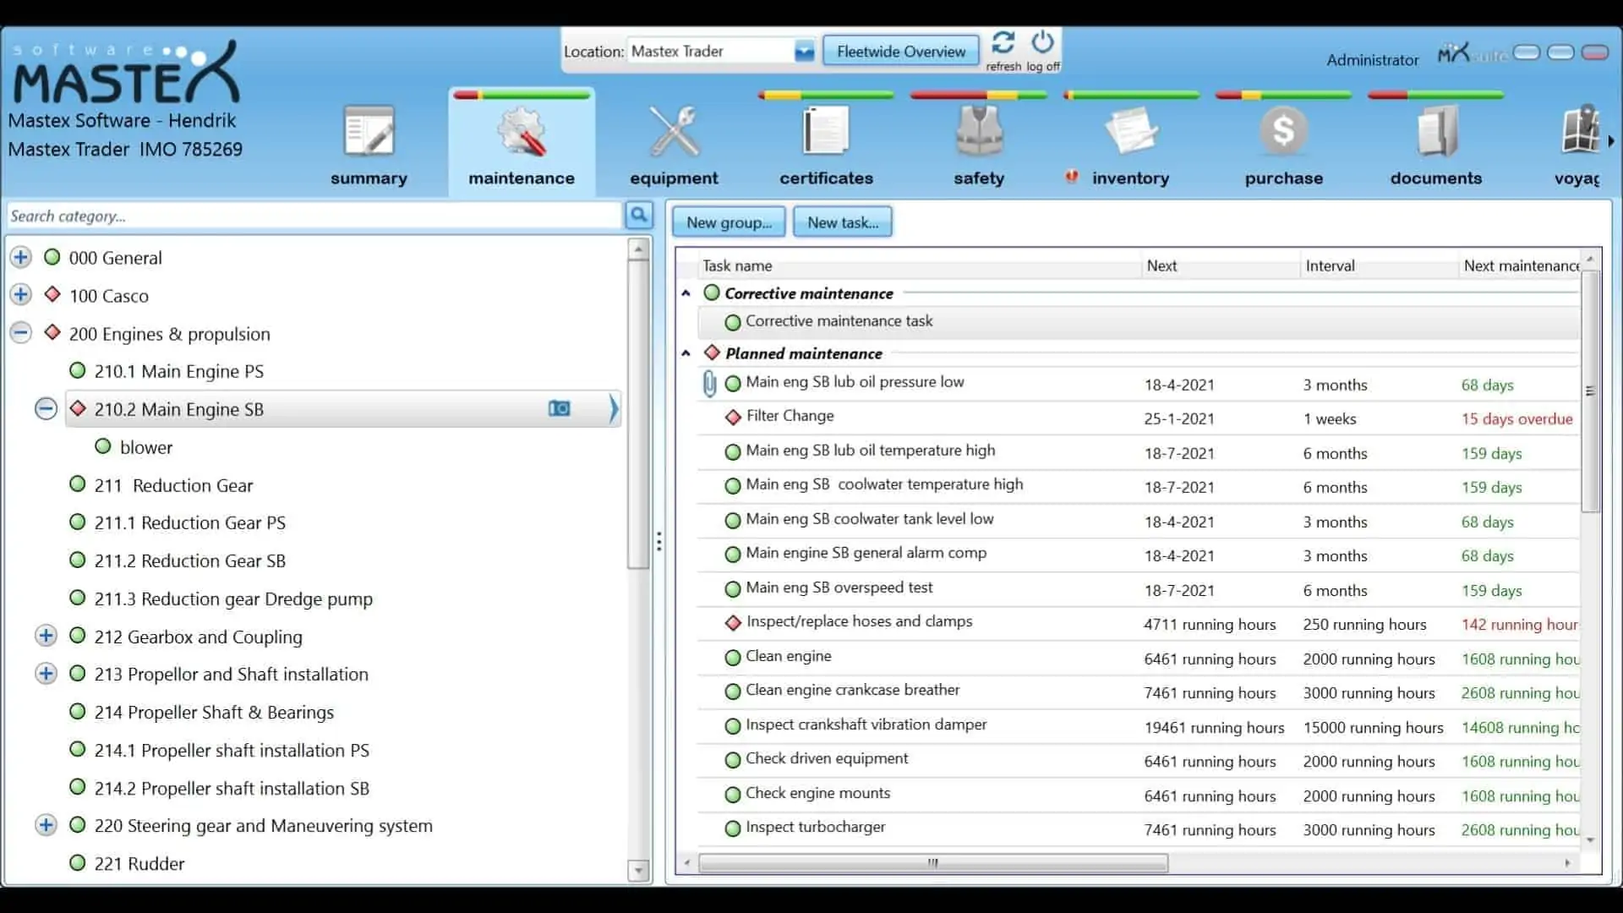Click the Fleetwide Overview button
This screenshot has height=913, width=1623.
click(900, 52)
